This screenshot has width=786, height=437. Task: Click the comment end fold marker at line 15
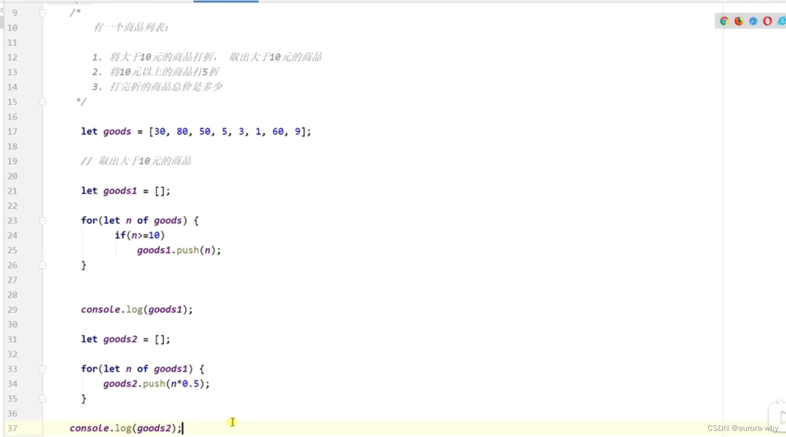tap(43, 102)
